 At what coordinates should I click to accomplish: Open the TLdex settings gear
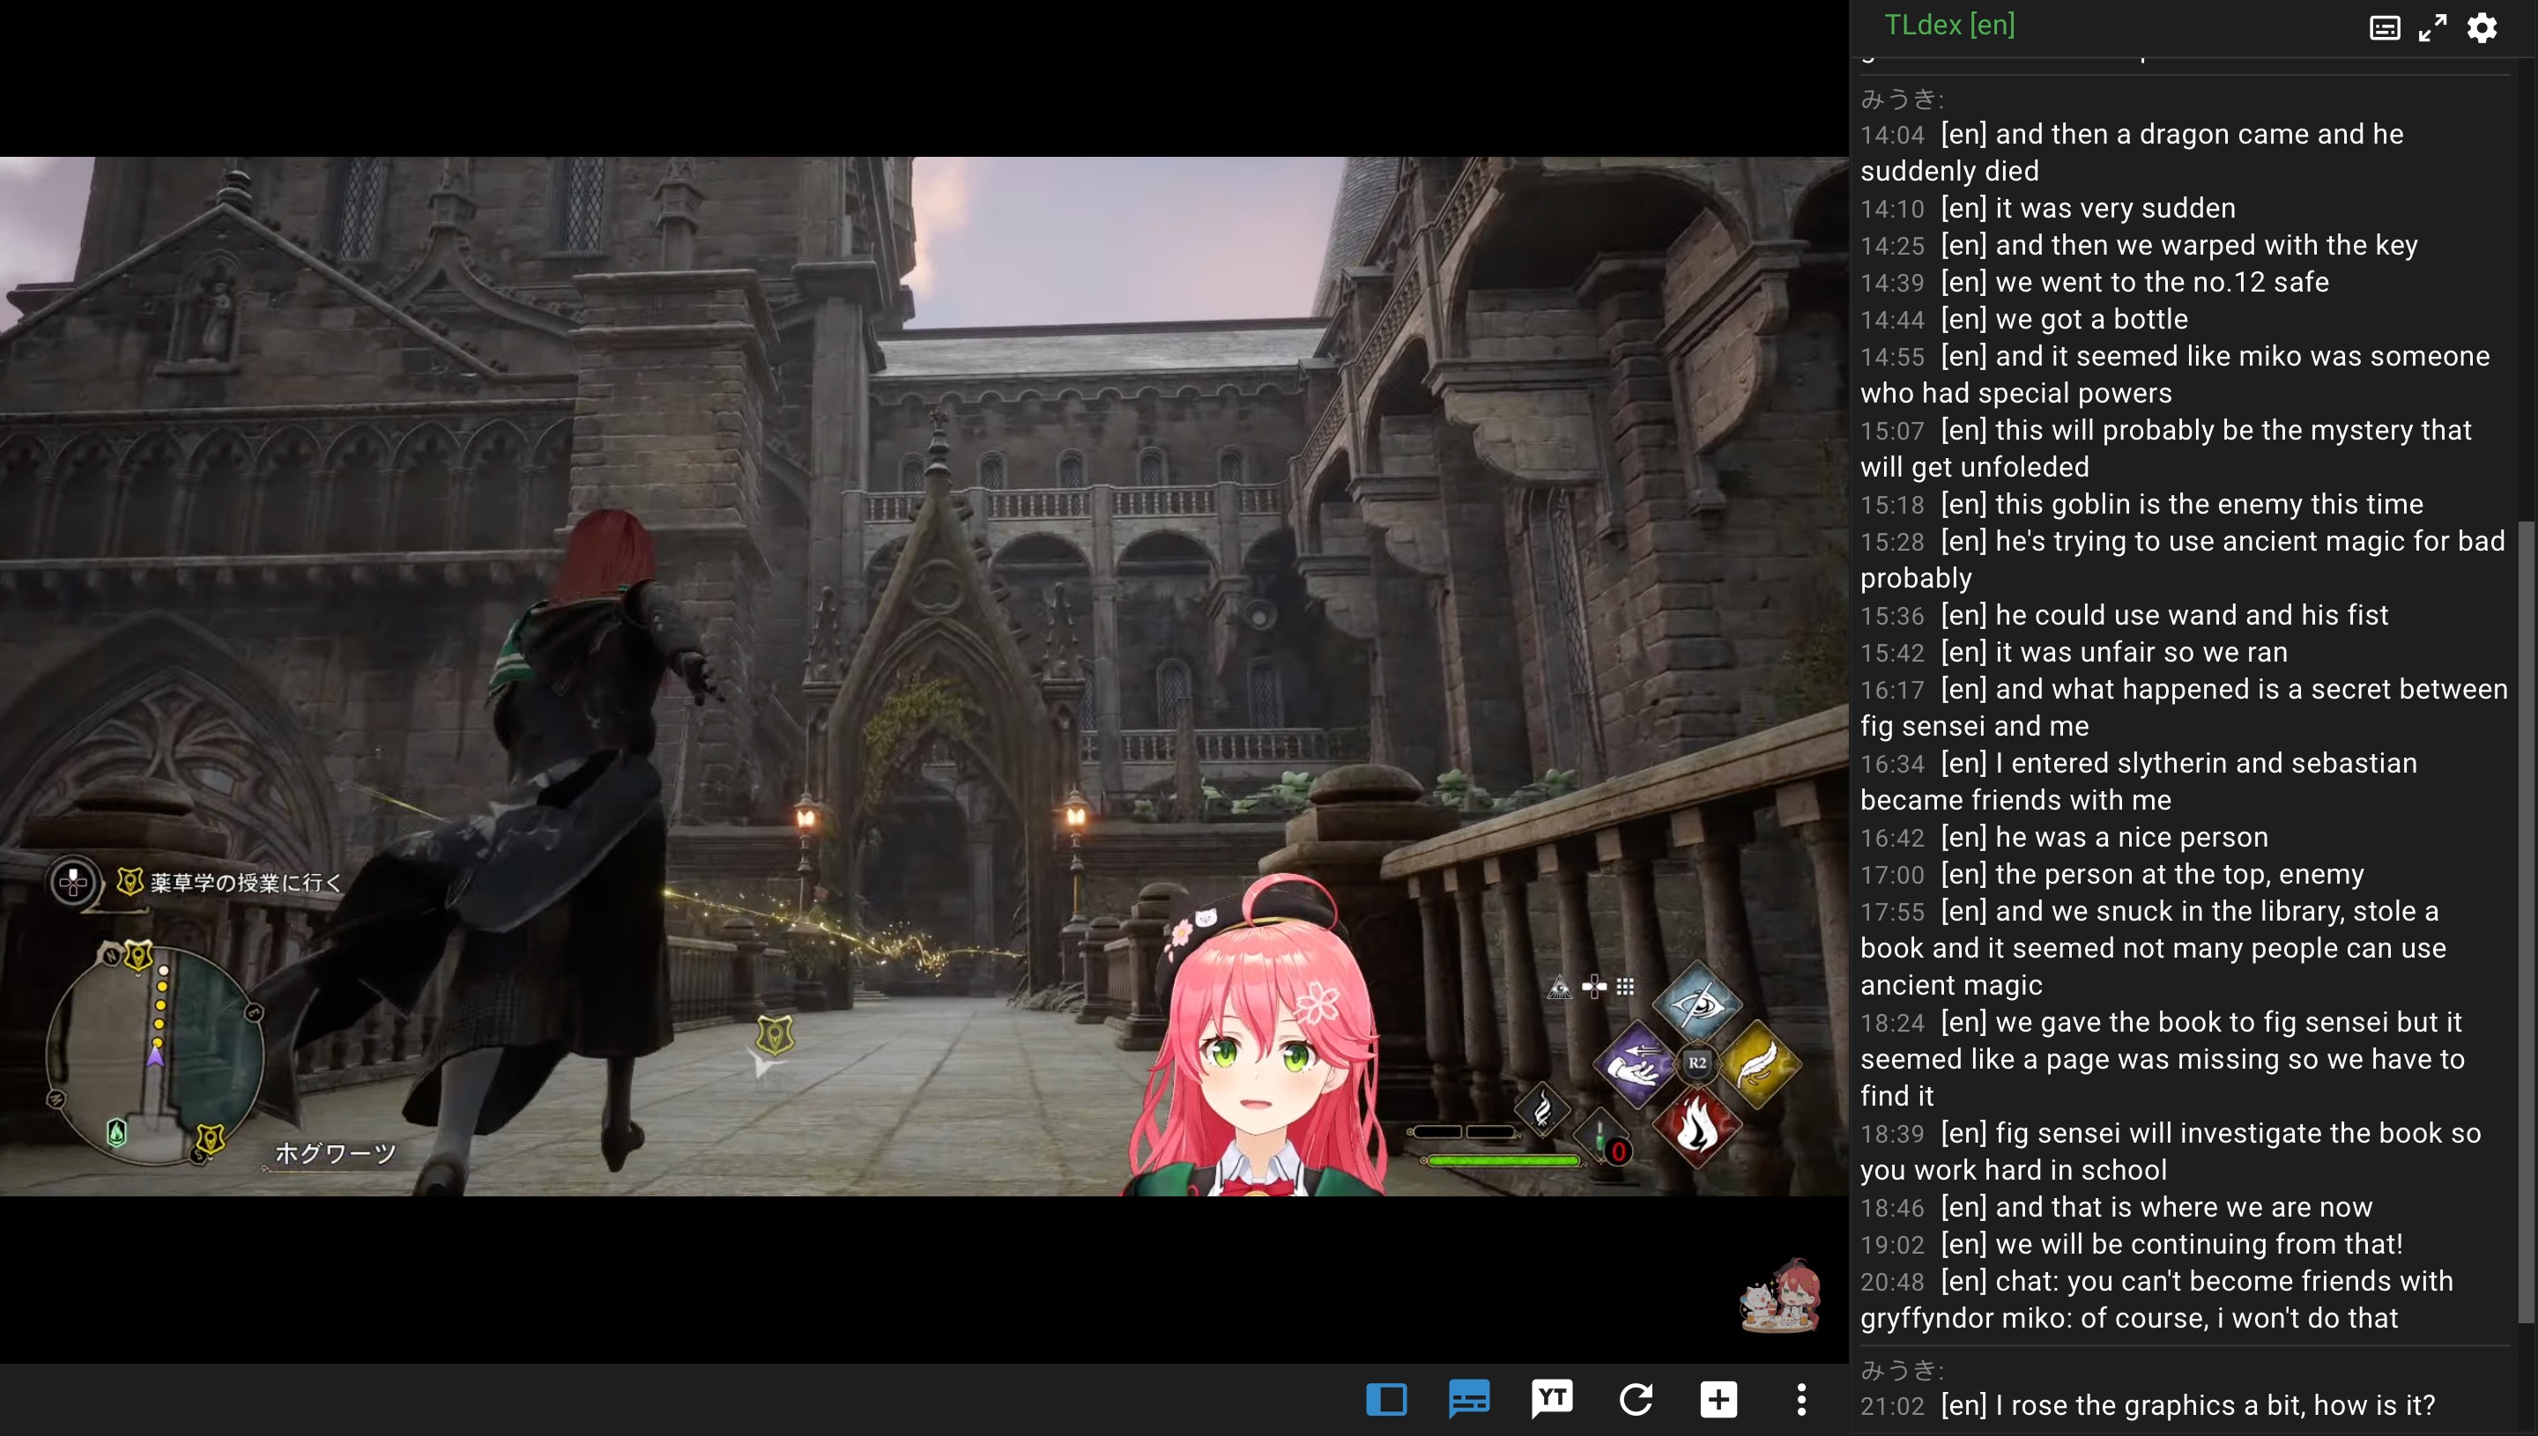(2482, 27)
